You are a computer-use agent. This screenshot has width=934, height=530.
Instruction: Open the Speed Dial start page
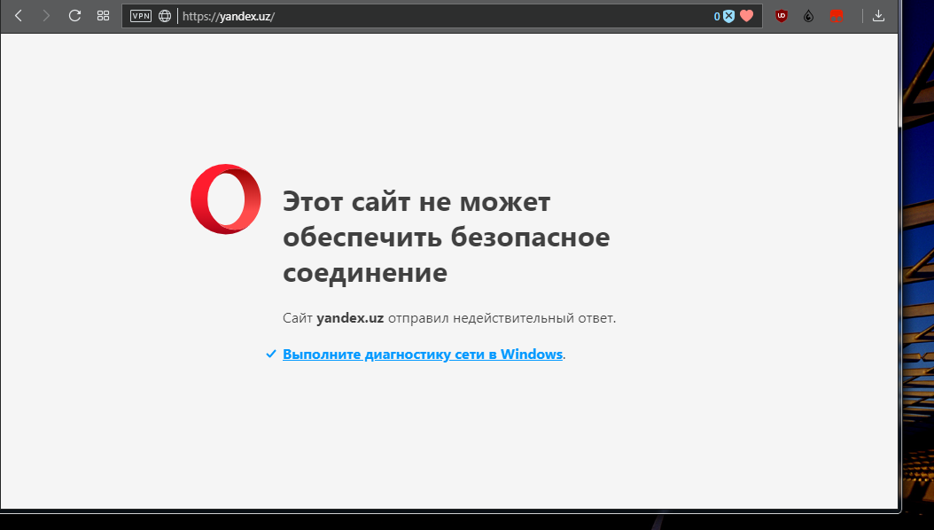pyautogui.click(x=103, y=15)
